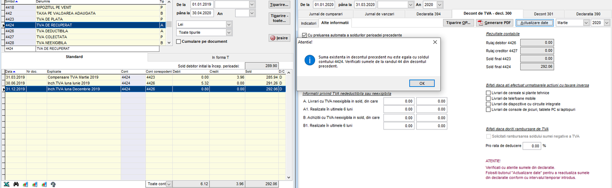Switch to Indicatori sub-tab

pyautogui.click(x=308, y=23)
